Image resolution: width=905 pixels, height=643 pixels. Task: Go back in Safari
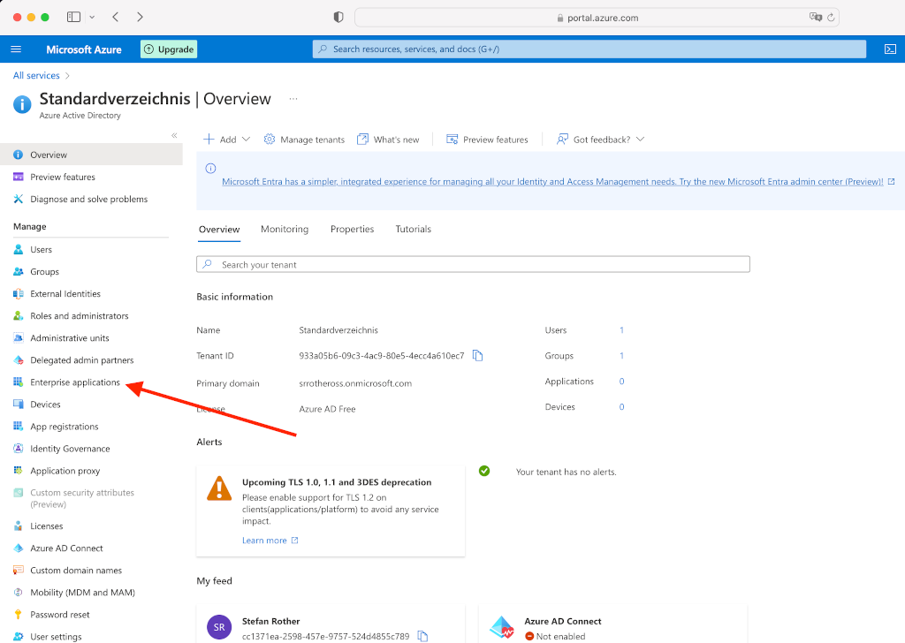coord(116,17)
